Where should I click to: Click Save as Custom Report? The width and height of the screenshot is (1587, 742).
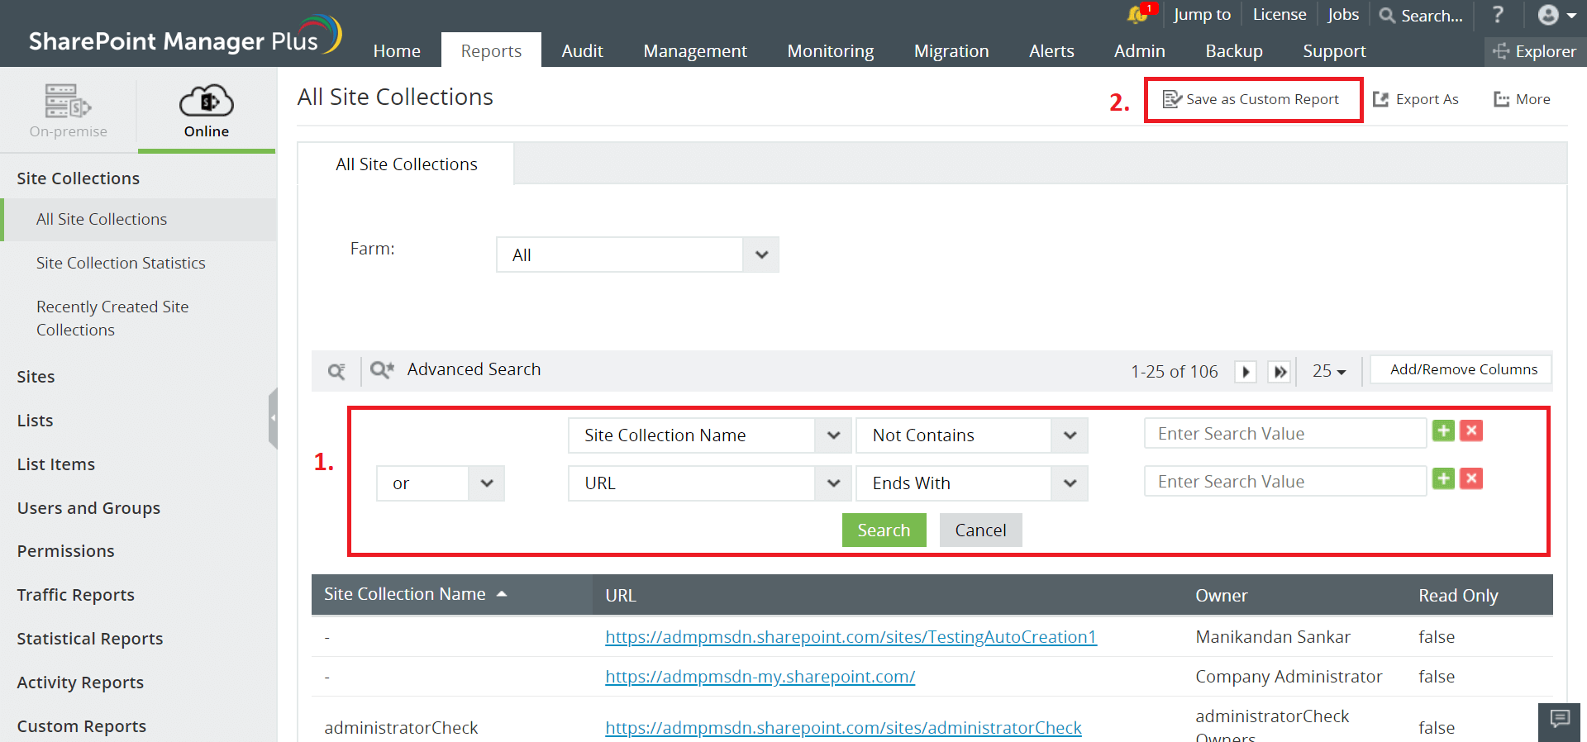[x=1252, y=99]
